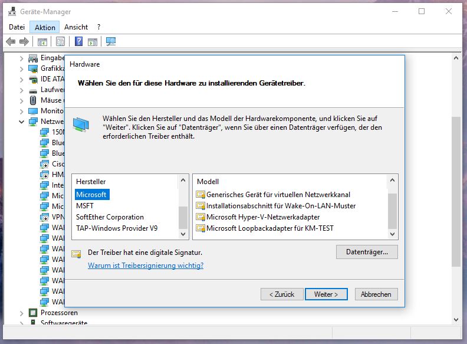The height and width of the screenshot is (344, 467).
Task: Scan for hardware changes monitor icon
Action: click(110, 41)
